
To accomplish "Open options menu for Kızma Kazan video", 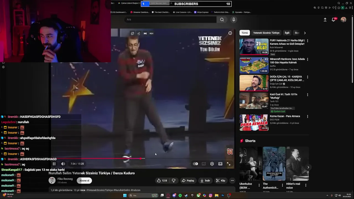I will (x=308, y=117).
